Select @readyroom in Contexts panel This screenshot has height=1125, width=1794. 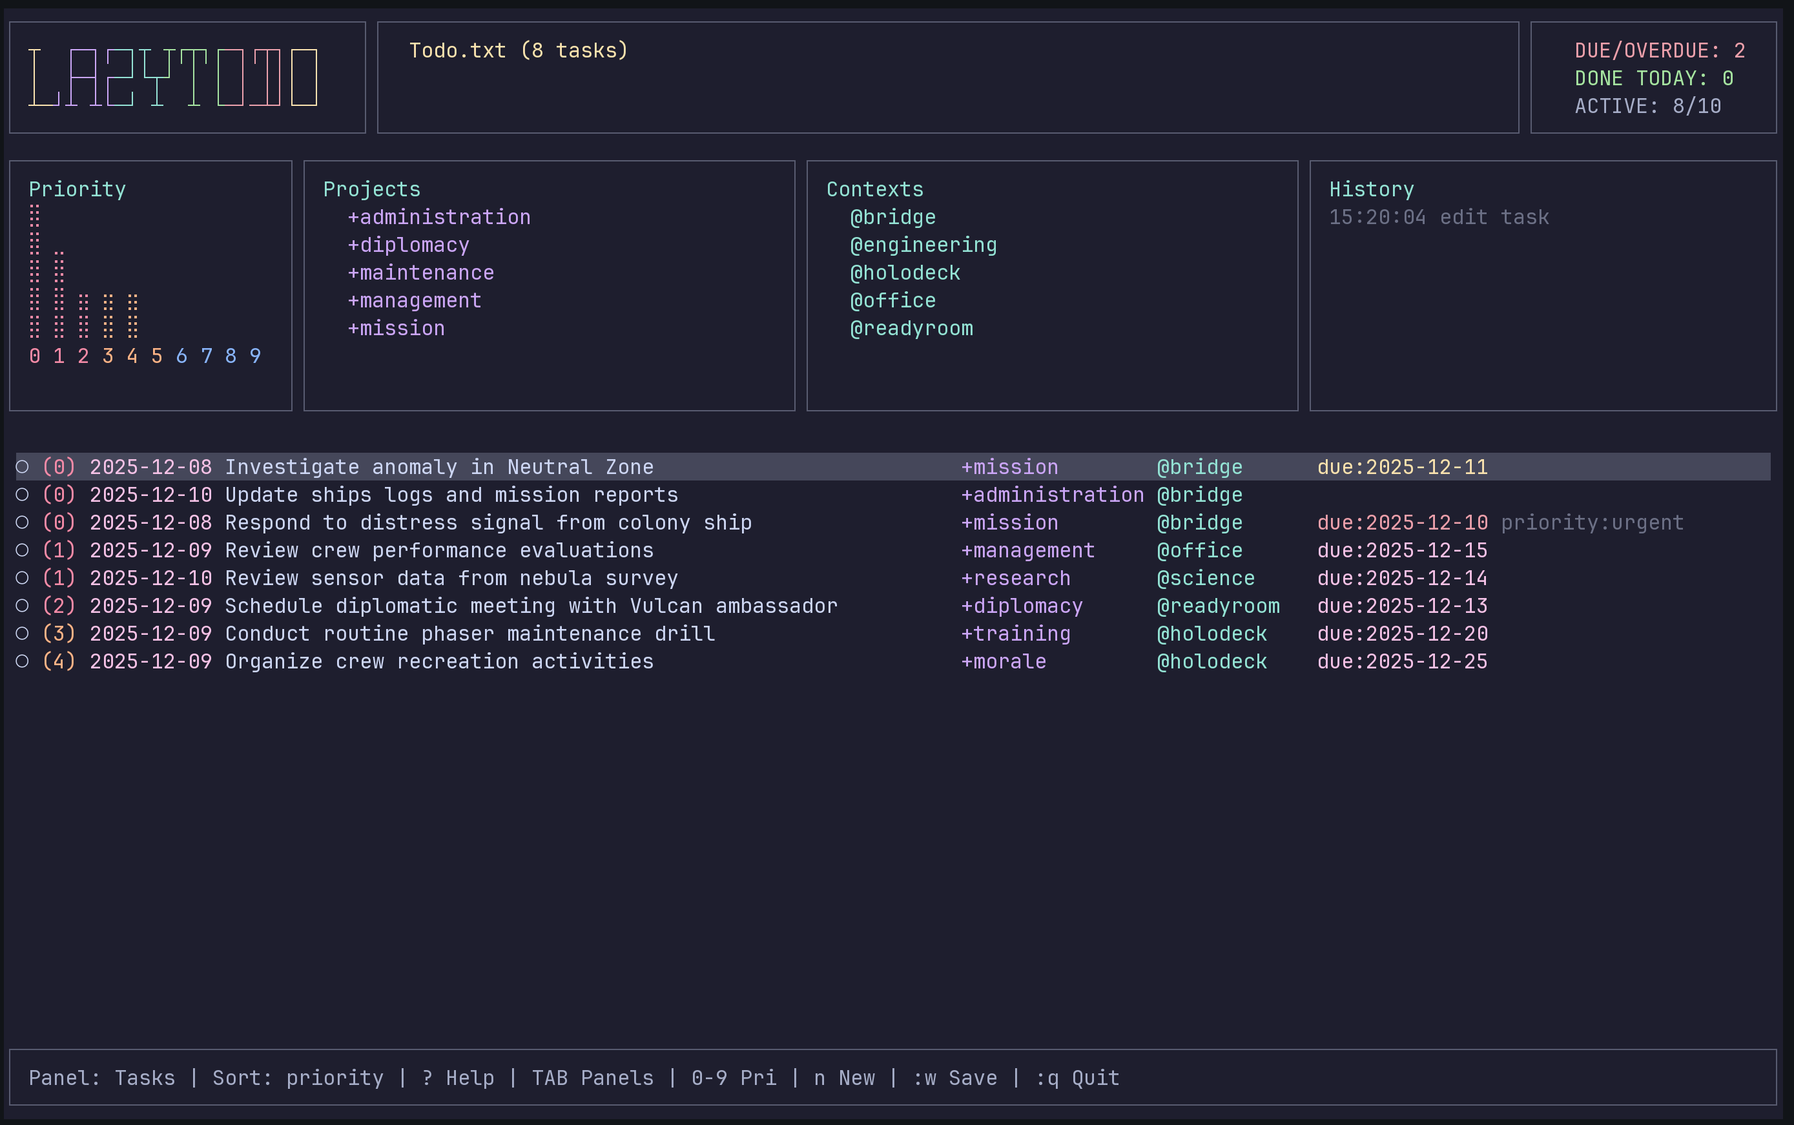point(911,328)
